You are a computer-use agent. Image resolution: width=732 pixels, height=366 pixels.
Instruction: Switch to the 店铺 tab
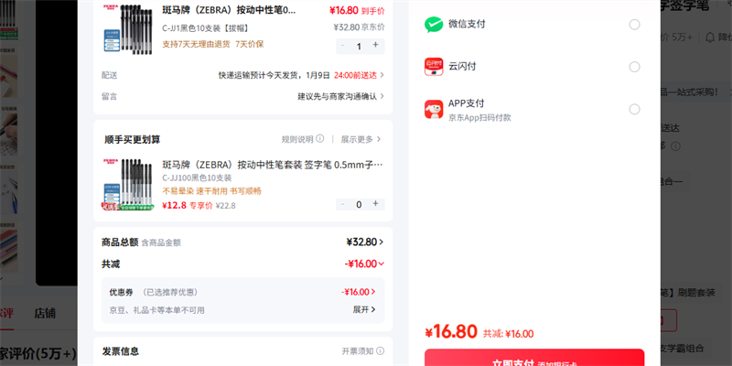tap(45, 312)
